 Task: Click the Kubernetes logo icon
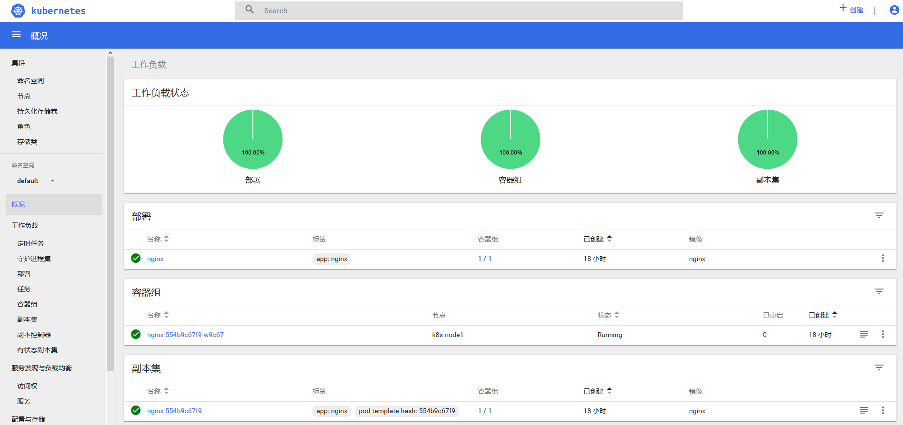(18, 10)
